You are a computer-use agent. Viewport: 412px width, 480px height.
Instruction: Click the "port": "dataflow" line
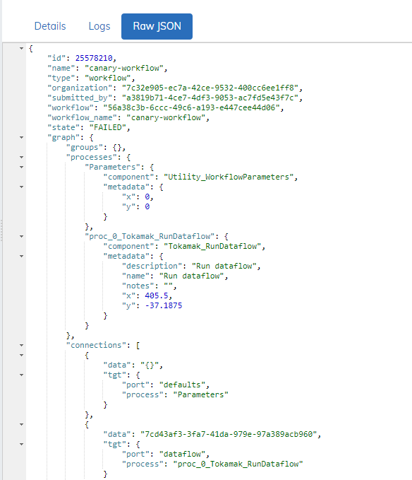click(x=166, y=455)
